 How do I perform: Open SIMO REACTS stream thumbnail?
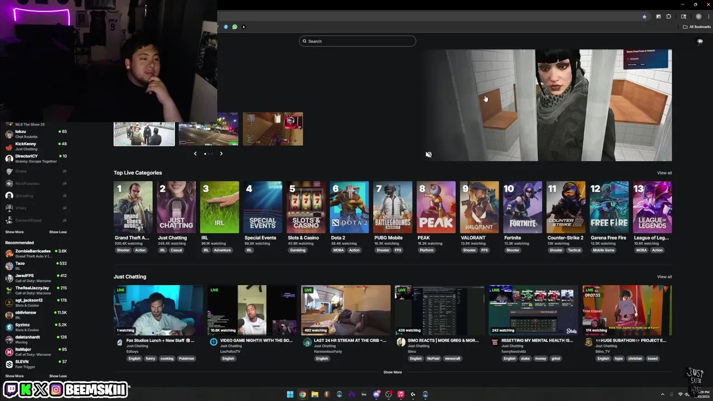coord(439,310)
